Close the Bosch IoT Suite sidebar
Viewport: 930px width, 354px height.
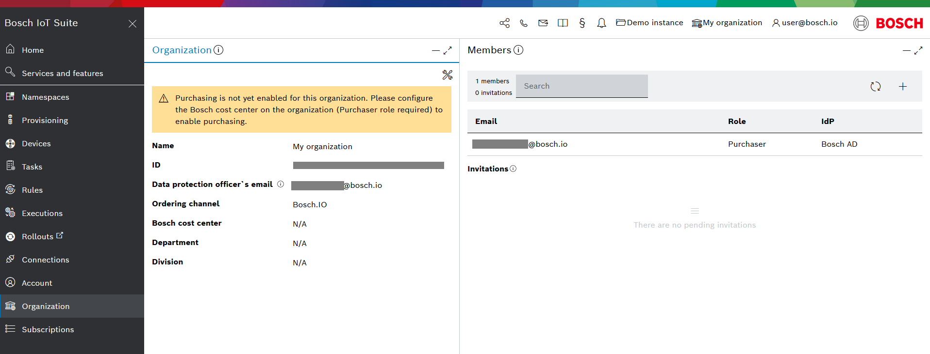click(x=133, y=24)
